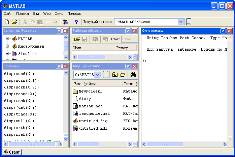The height and width of the screenshot is (157, 235).
Task: Select disp(rcond(X)) in command history
Action: click(x=20, y=94)
